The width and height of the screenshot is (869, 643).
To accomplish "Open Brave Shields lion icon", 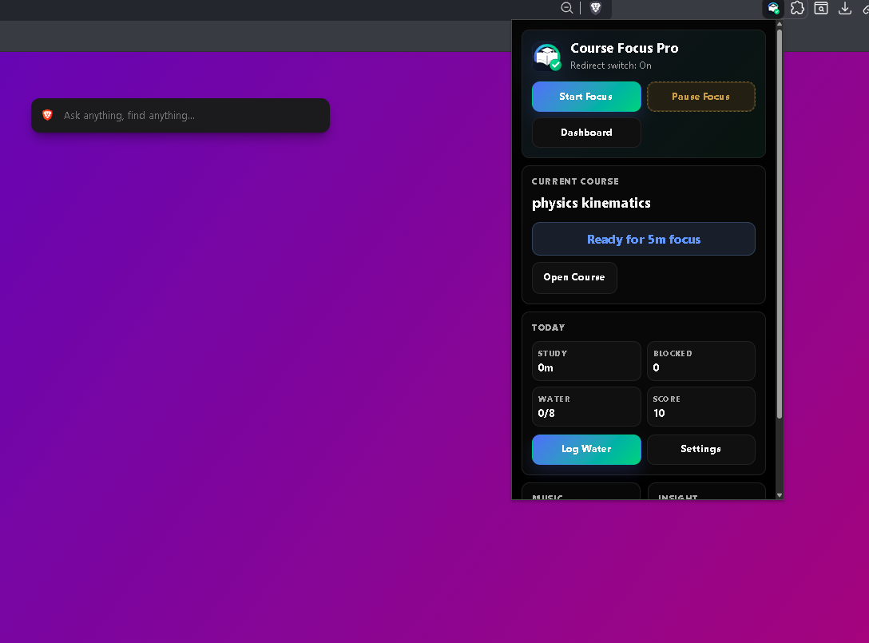I will point(596,8).
